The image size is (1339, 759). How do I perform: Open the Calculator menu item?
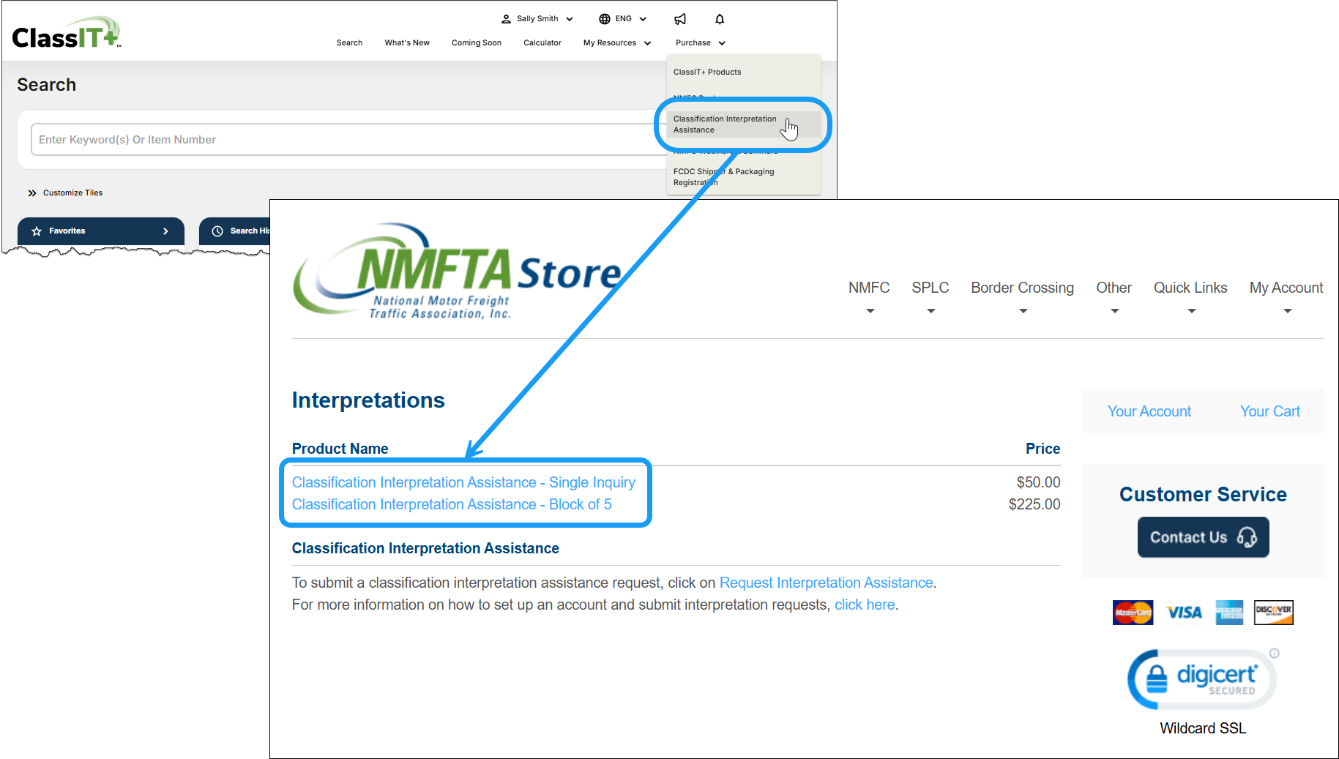[542, 42]
